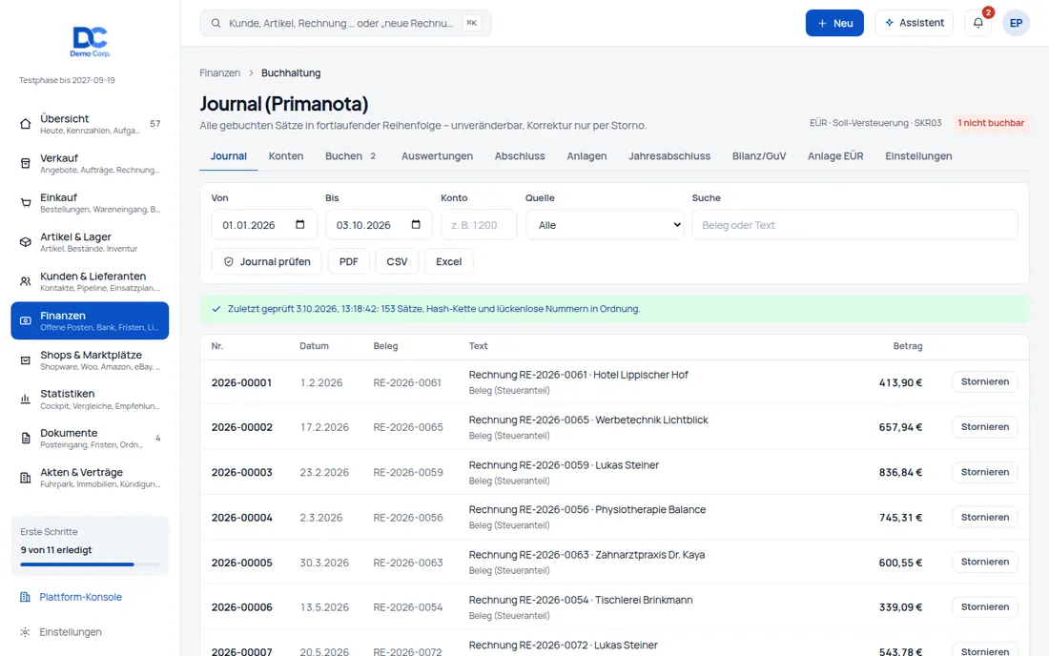Open the Akten & Verträge building icon
This screenshot has width=1049, height=656.
26,478
